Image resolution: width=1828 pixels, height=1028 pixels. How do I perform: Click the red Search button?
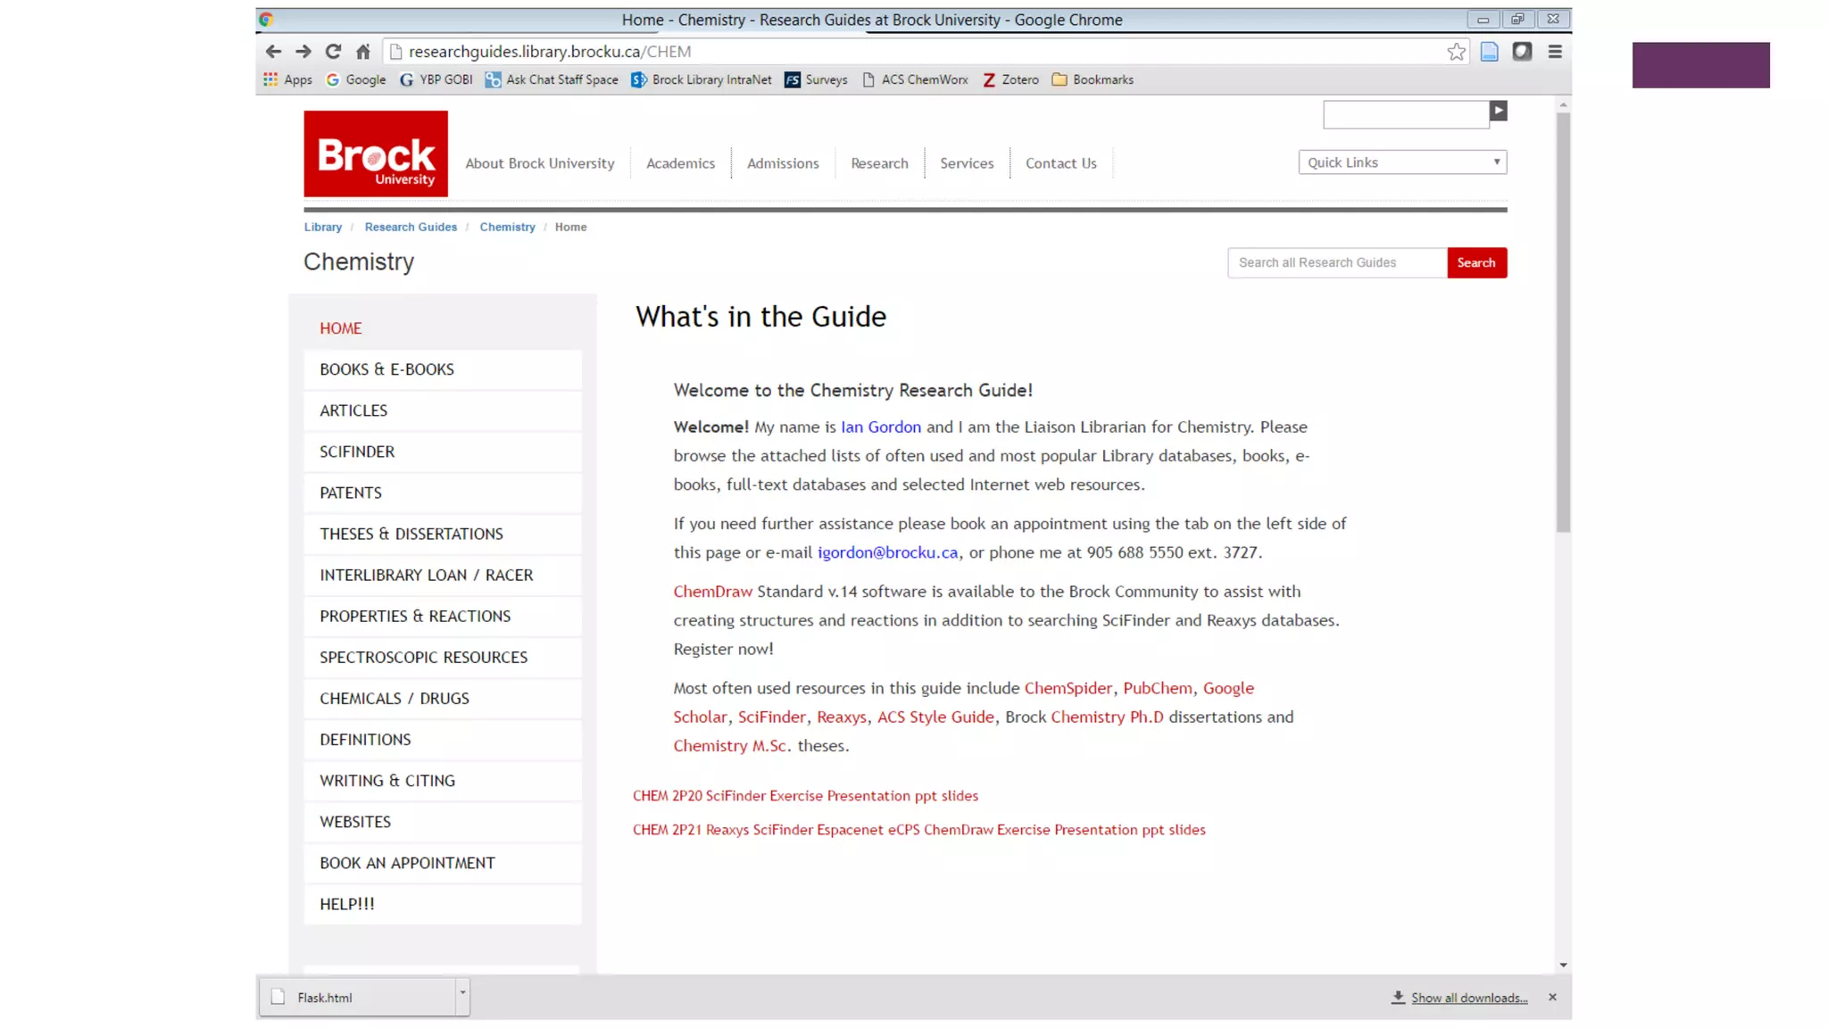tap(1476, 262)
